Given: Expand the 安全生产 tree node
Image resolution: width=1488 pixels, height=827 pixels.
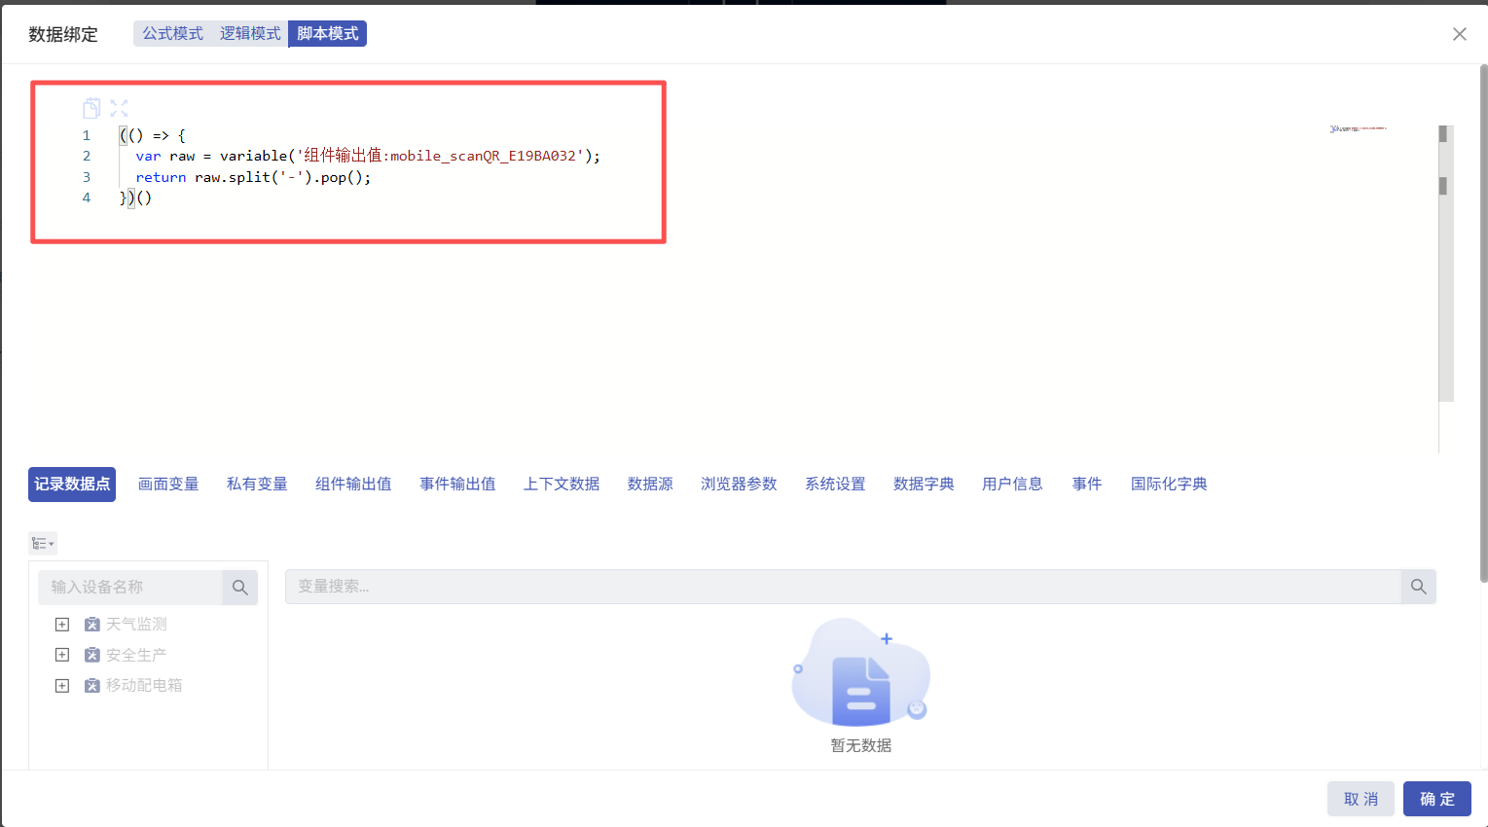Looking at the screenshot, I should [x=62, y=655].
